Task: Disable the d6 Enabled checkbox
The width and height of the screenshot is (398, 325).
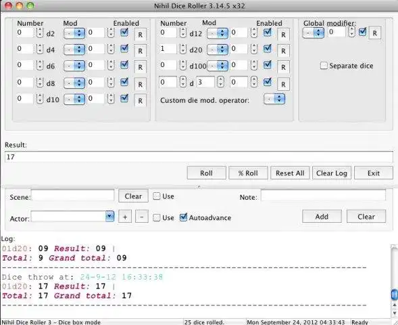Action: click(124, 65)
